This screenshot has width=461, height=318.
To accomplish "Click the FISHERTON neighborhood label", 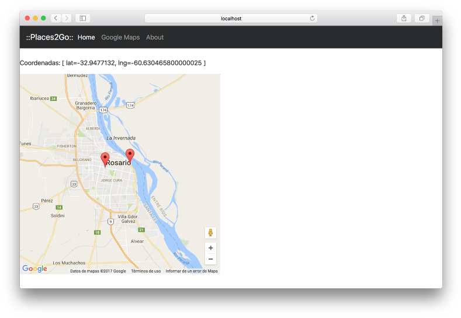I will [x=67, y=146].
